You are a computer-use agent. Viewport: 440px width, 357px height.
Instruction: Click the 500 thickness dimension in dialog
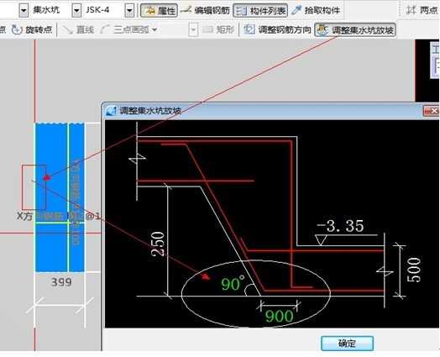[414, 270]
